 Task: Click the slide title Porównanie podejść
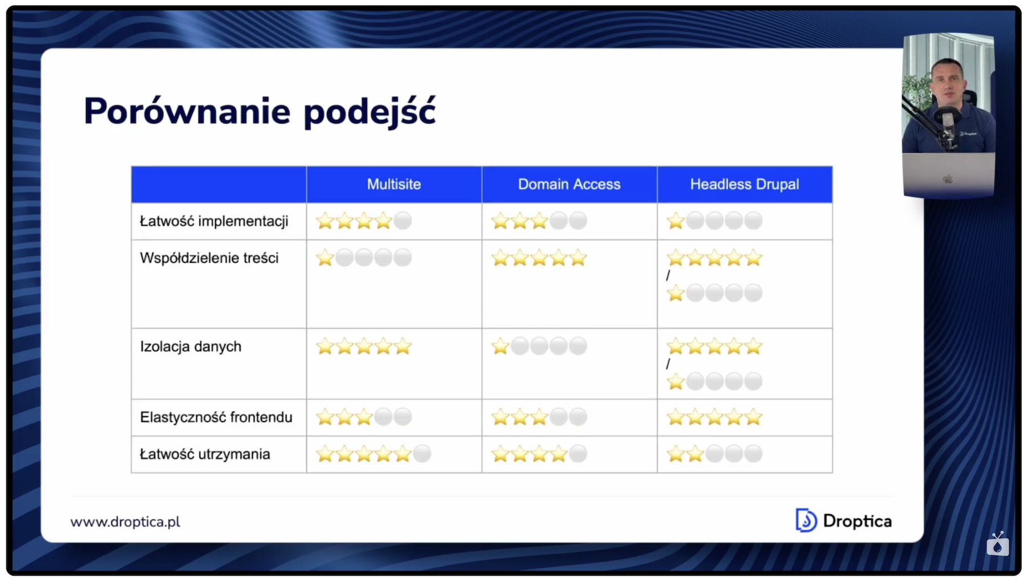pyautogui.click(x=260, y=111)
